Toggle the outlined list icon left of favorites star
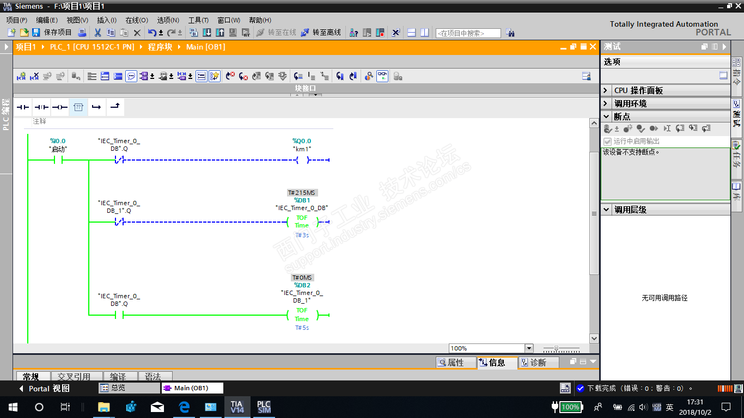Screen dimensions: 744x418 [x=202, y=76]
